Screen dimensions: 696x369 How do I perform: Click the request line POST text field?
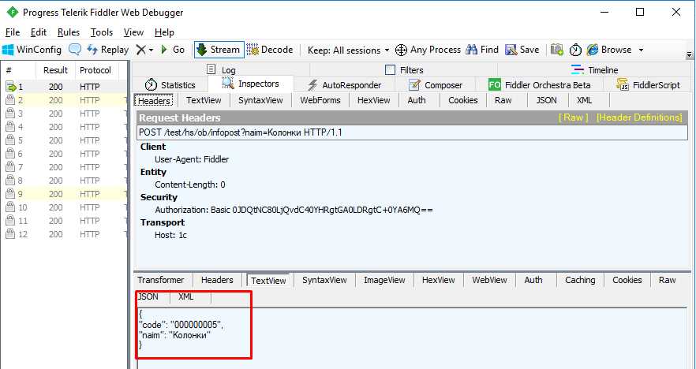[413, 132]
